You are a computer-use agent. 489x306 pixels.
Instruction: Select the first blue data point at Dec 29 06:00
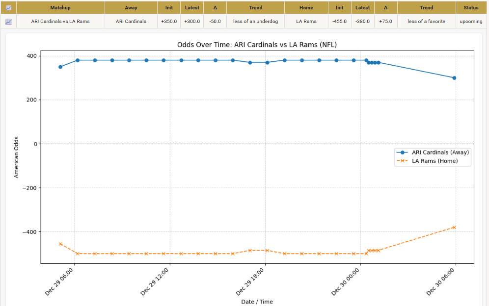tap(60, 66)
